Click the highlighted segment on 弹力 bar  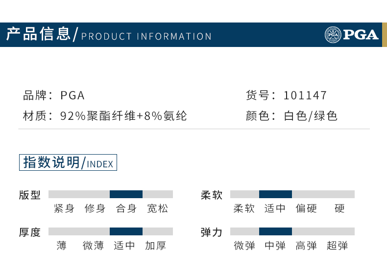point(275,231)
